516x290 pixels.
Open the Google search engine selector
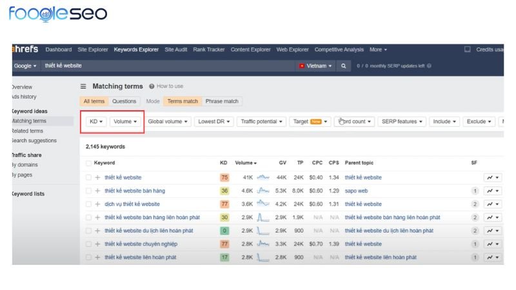coord(25,66)
